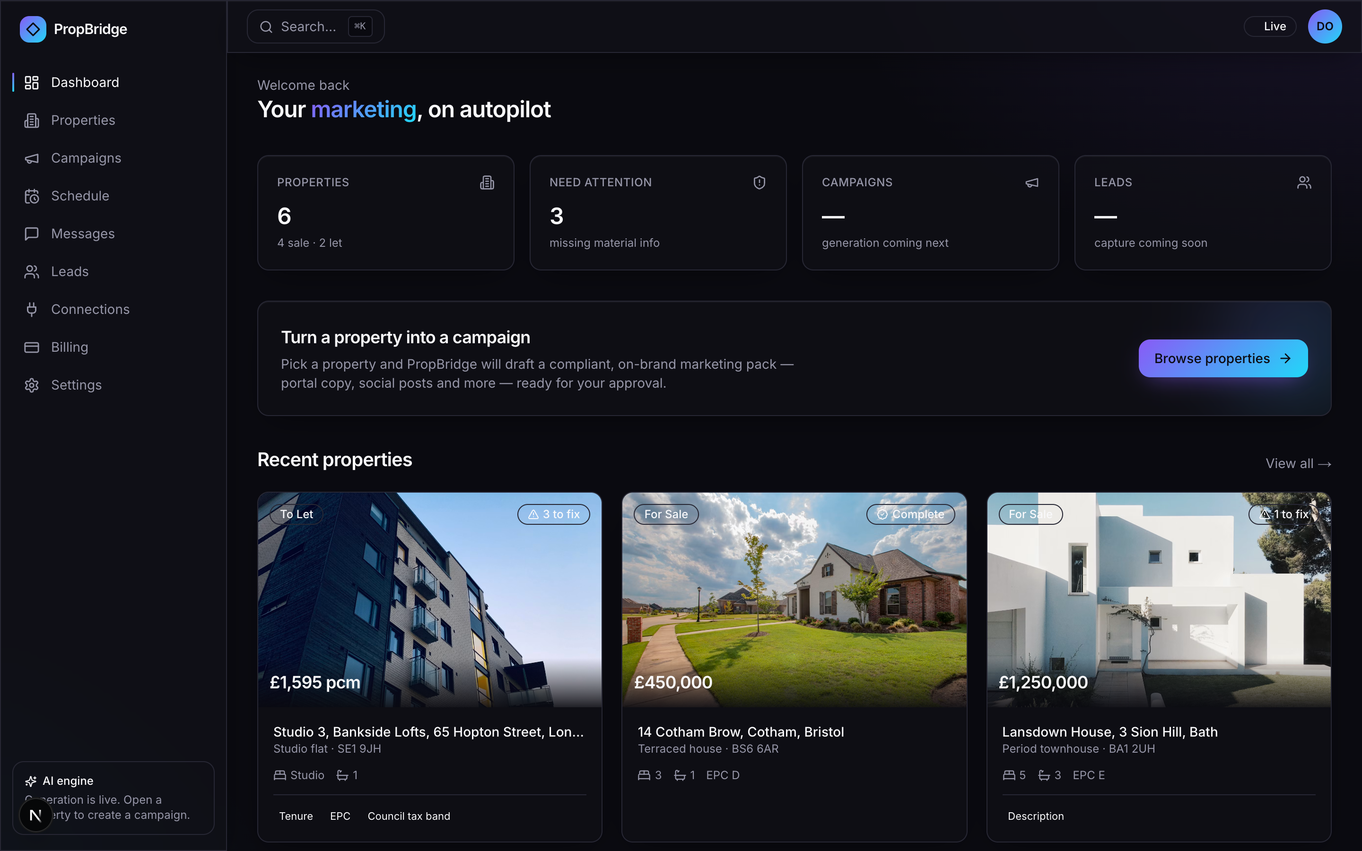The image size is (1362, 851).
Task: Click the '1 to fix' warning badge
Action: (x=1284, y=514)
